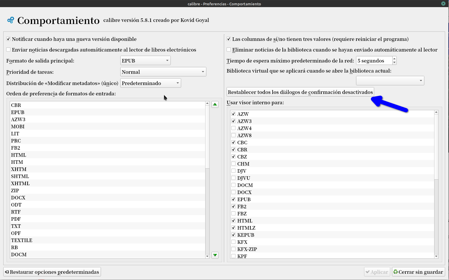Select RTF in input format list
449x280 pixels.
click(107, 212)
